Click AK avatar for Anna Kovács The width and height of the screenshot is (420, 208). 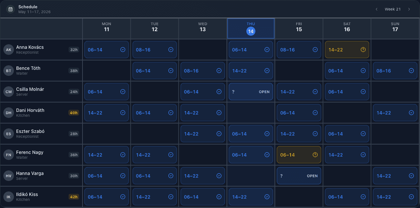coord(9,50)
